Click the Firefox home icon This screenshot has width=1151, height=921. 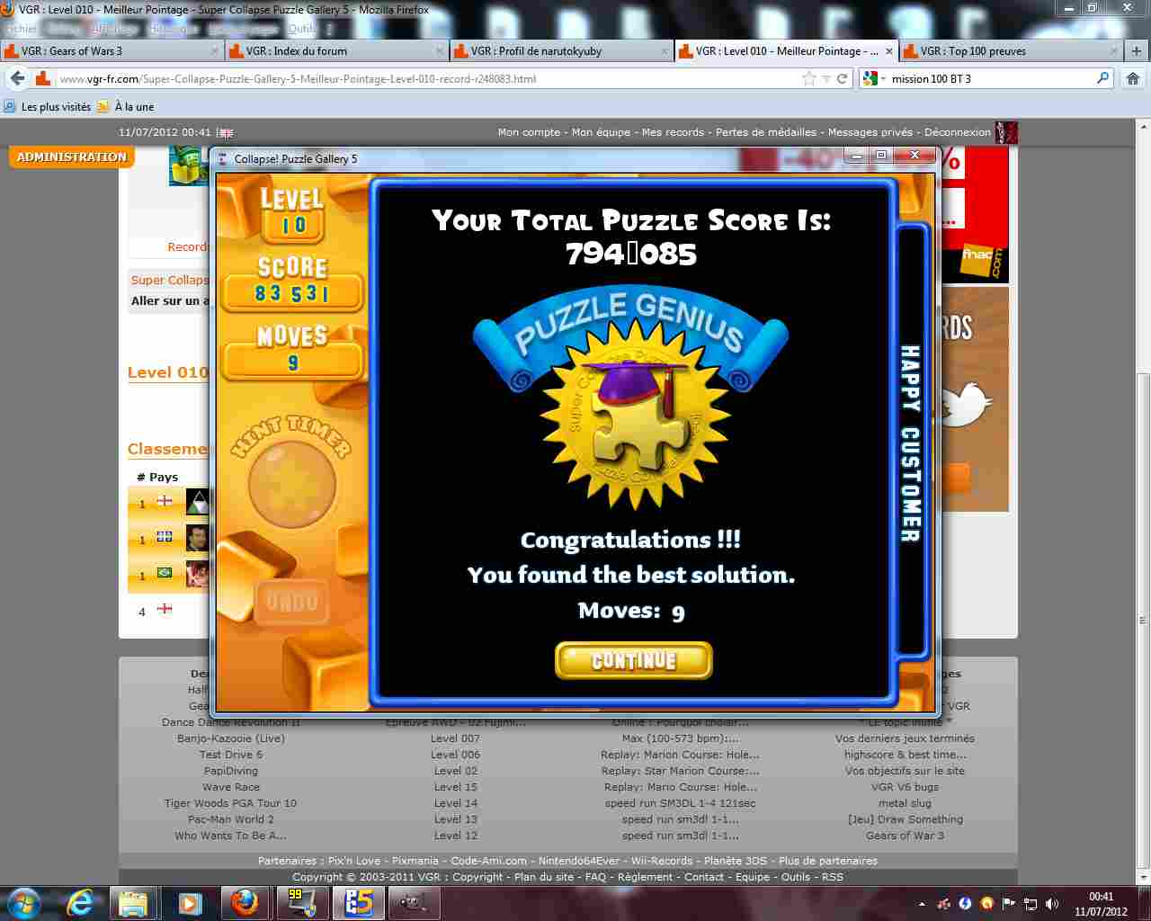[x=1133, y=78]
